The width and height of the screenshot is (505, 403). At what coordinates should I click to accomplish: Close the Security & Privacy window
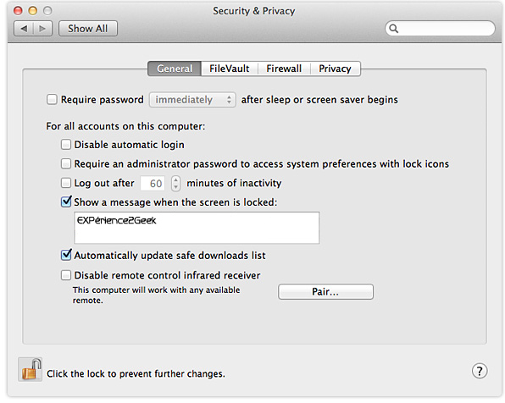[18, 11]
